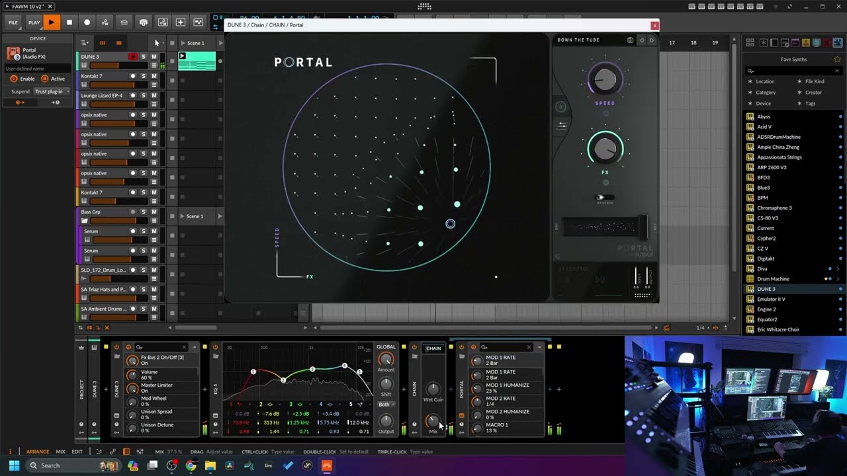Click the XY puck in Portal circle
This screenshot has height=476, width=847.
[450, 223]
